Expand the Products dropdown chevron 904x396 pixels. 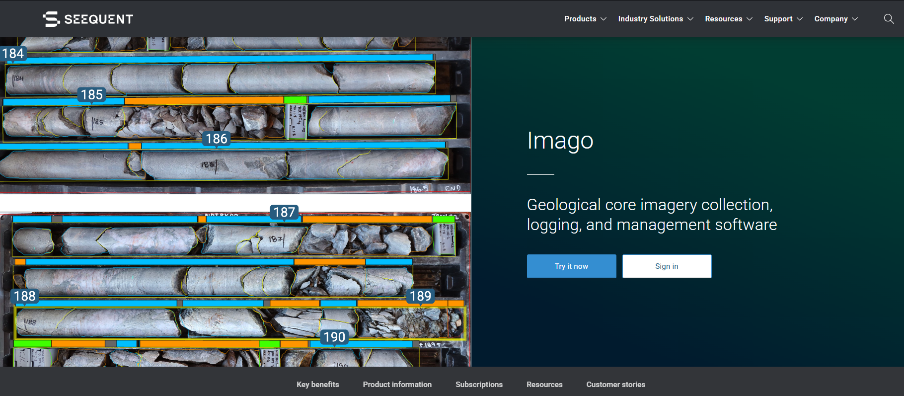[603, 19]
